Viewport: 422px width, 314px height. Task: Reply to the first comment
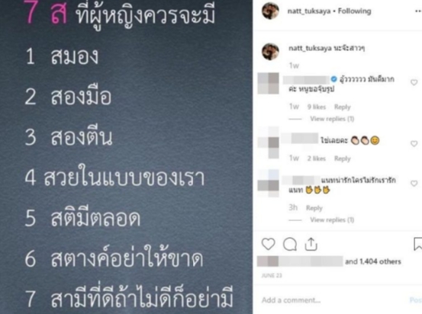click(343, 107)
